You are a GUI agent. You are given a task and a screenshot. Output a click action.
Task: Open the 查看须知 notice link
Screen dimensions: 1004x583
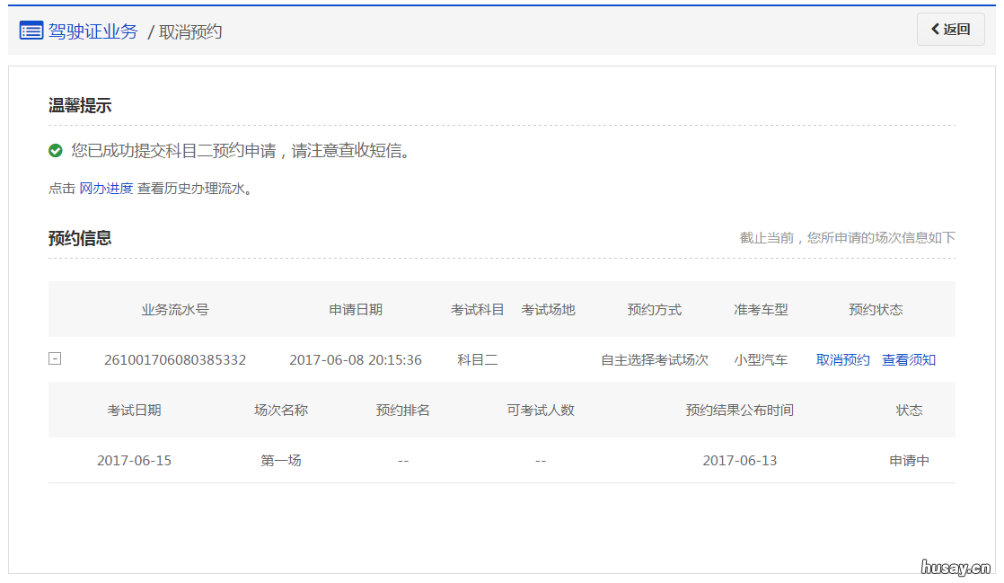coord(909,358)
